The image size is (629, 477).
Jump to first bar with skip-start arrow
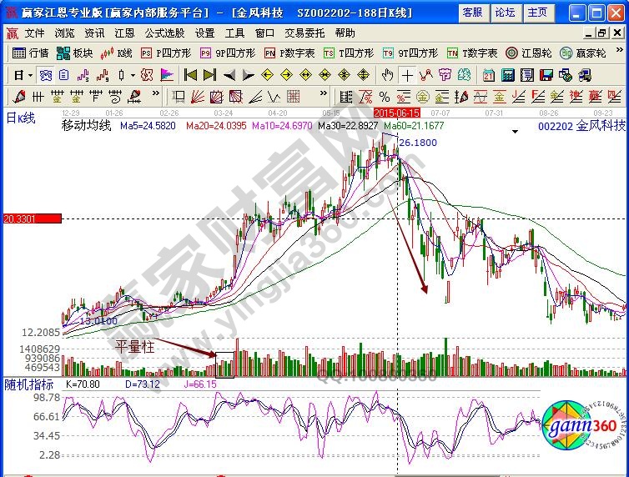pos(190,74)
